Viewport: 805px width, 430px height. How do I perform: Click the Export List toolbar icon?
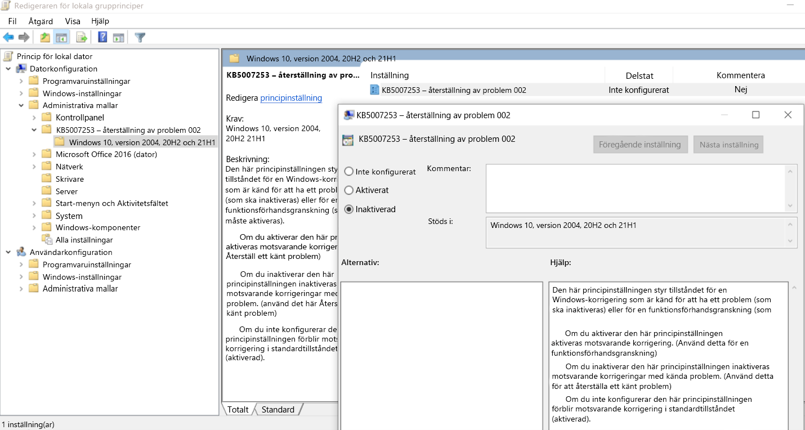pyautogui.click(x=82, y=38)
